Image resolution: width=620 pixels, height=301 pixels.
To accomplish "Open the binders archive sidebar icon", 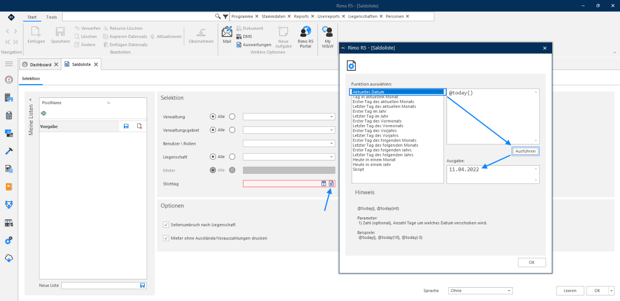I will 9,223.
